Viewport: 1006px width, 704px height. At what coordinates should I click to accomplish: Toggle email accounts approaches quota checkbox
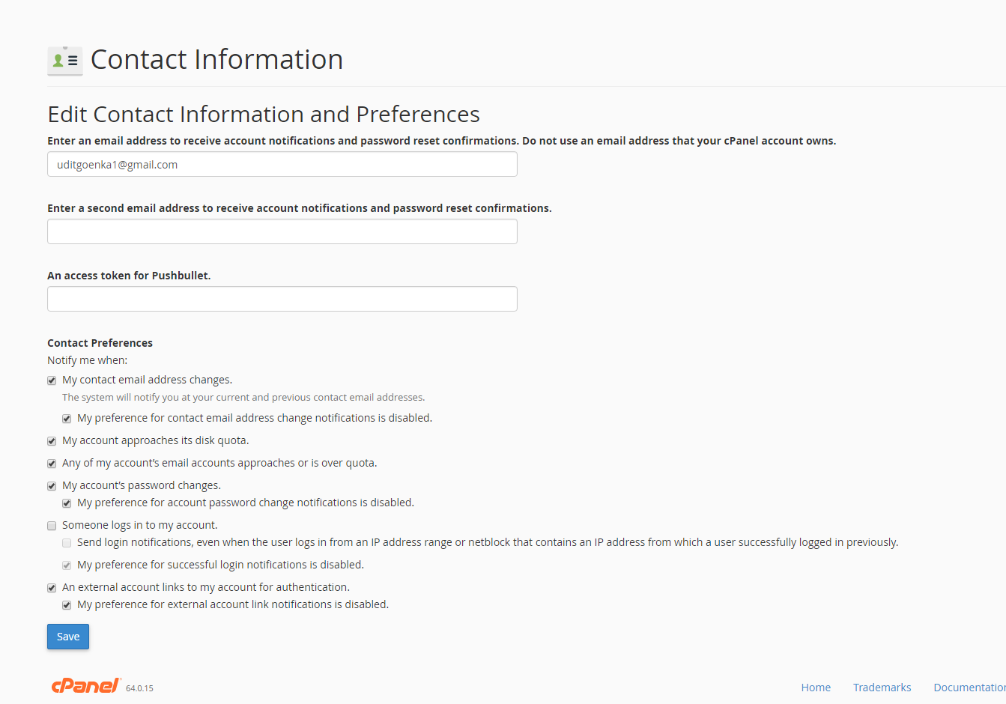pos(52,464)
